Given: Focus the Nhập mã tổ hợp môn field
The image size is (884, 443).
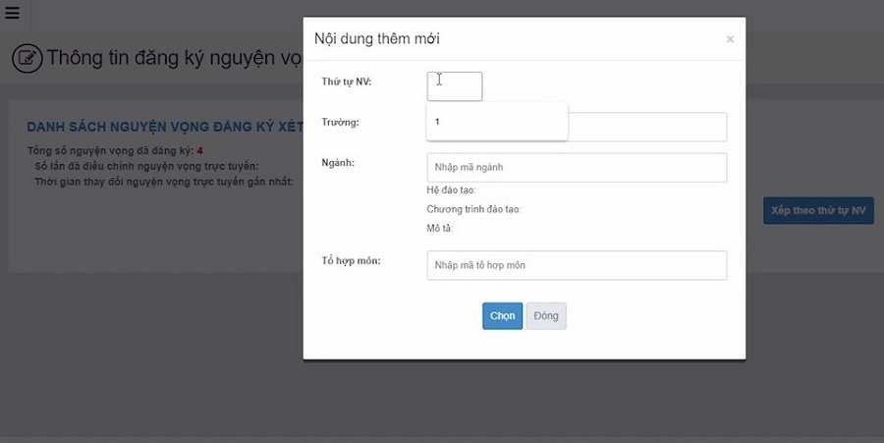Looking at the screenshot, I should click(577, 265).
